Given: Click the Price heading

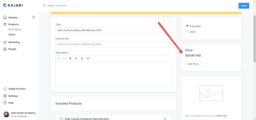Looking at the screenshot, I should pos(189,50).
